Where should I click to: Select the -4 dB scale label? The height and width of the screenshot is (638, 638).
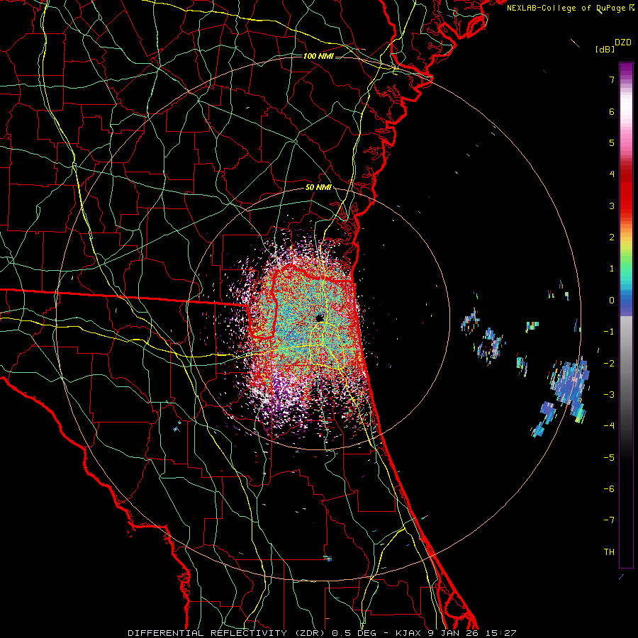[609, 425]
